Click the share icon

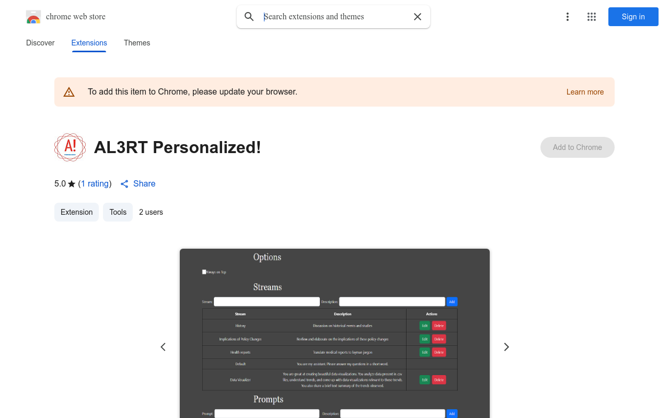(124, 184)
